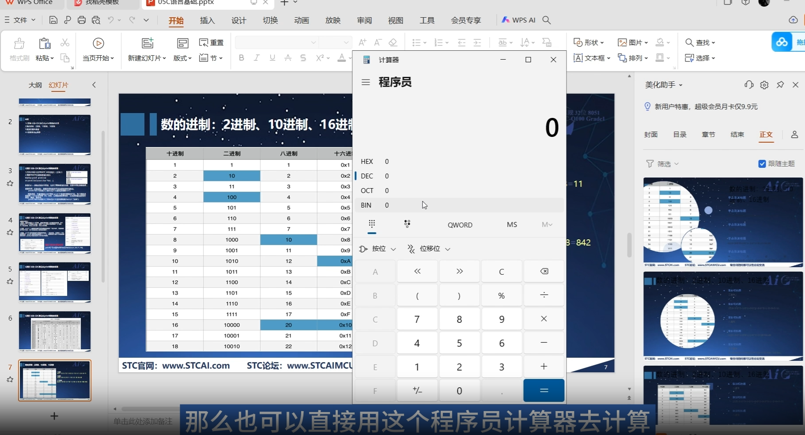Screen dimensions: 805x435
Task: Click calculator backspace key
Action: 544,271
